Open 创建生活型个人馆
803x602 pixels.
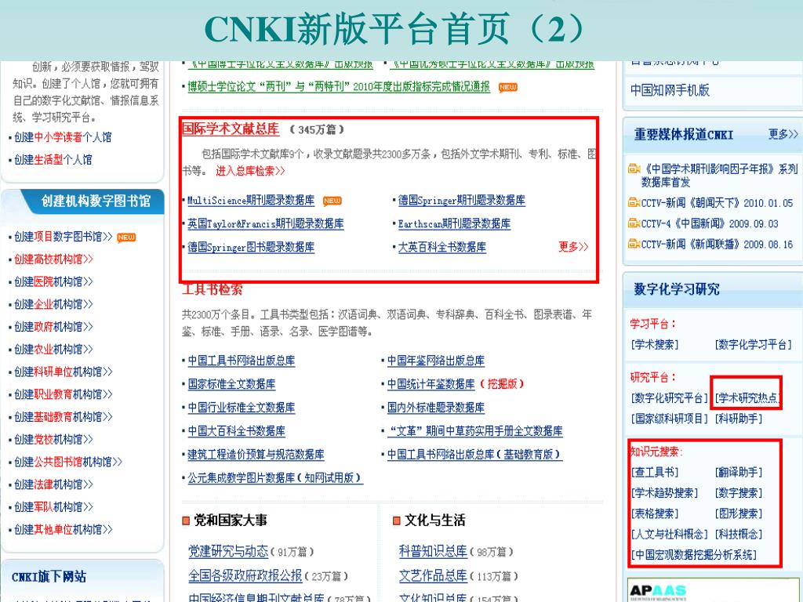[x=53, y=160]
